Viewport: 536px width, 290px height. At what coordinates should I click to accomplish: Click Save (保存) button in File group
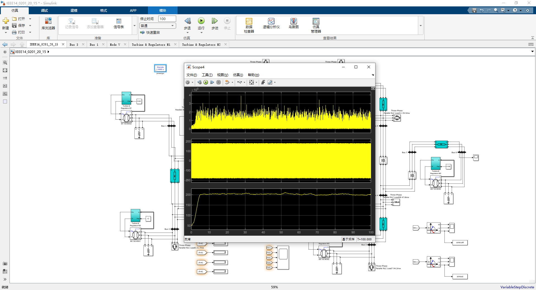(x=19, y=26)
